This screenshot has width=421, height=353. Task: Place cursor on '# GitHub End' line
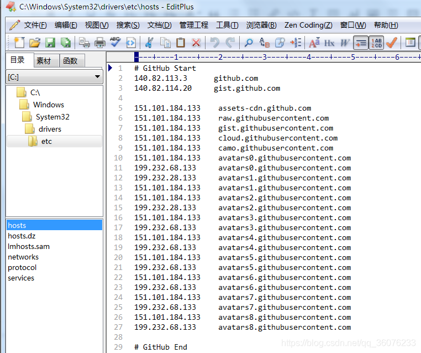click(x=161, y=347)
